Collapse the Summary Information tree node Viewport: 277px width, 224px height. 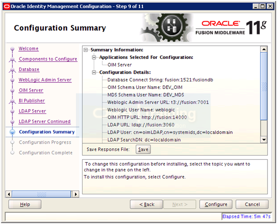point(85,50)
